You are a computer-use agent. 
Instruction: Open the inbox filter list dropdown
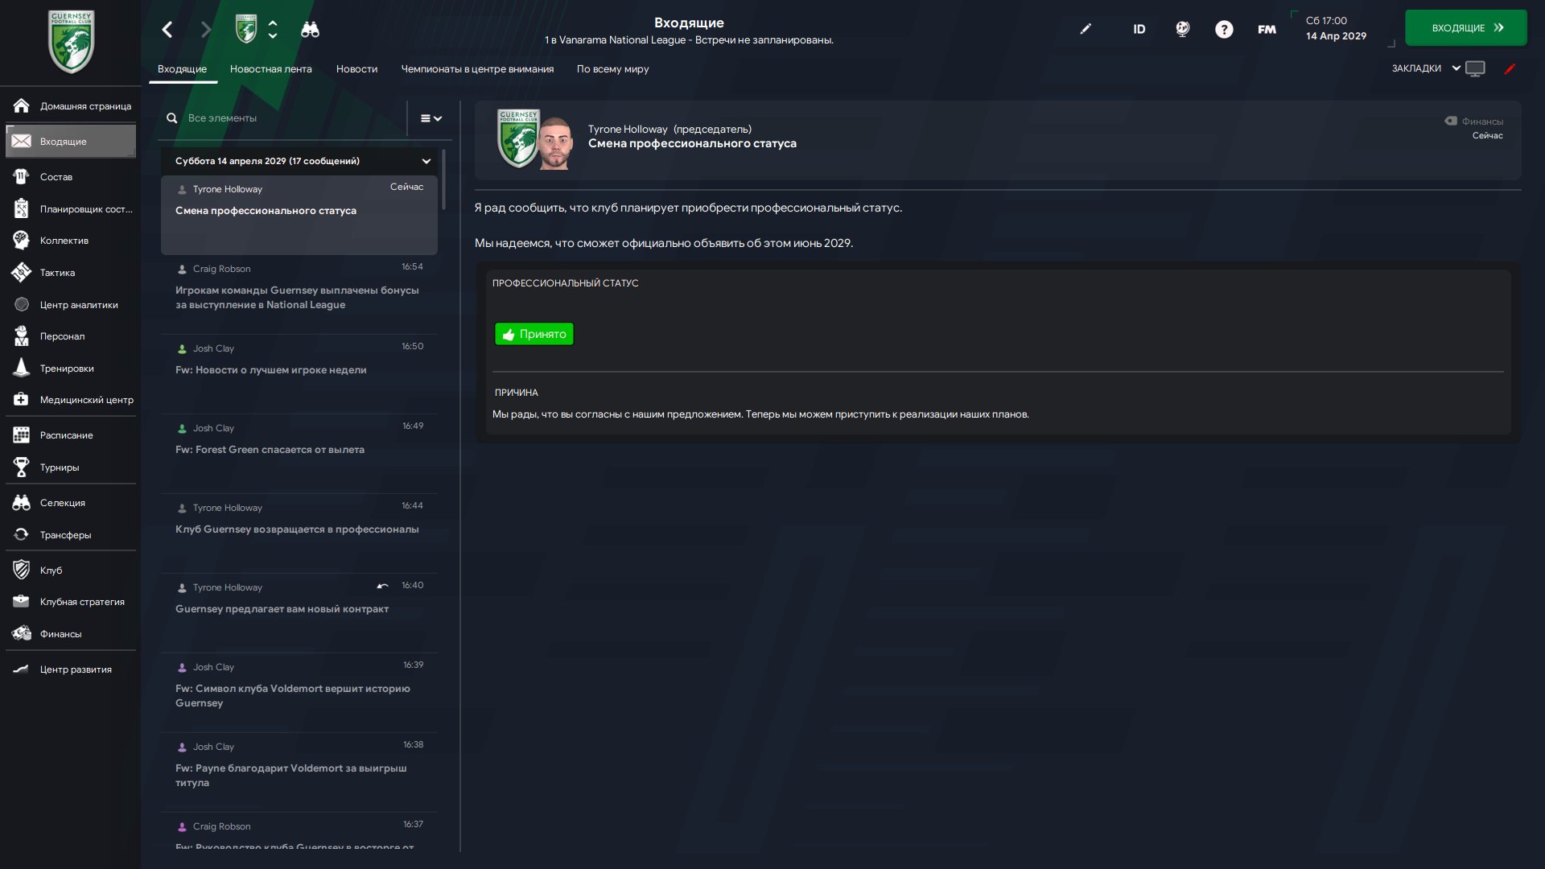pos(431,118)
